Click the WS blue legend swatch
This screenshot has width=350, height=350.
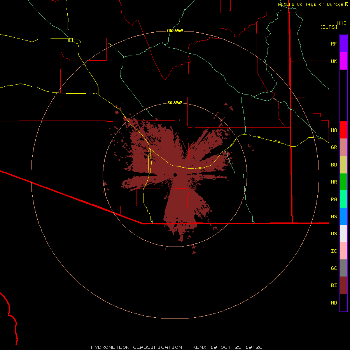click(x=343, y=216)
